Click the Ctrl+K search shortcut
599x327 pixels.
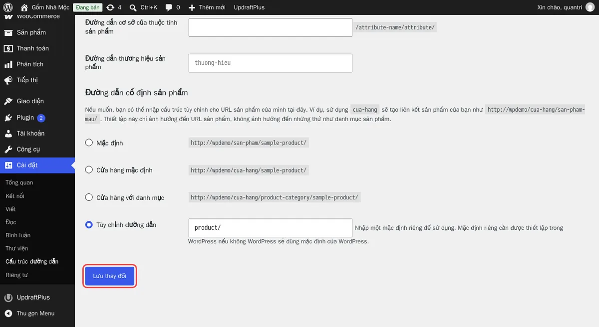(149, 7)
